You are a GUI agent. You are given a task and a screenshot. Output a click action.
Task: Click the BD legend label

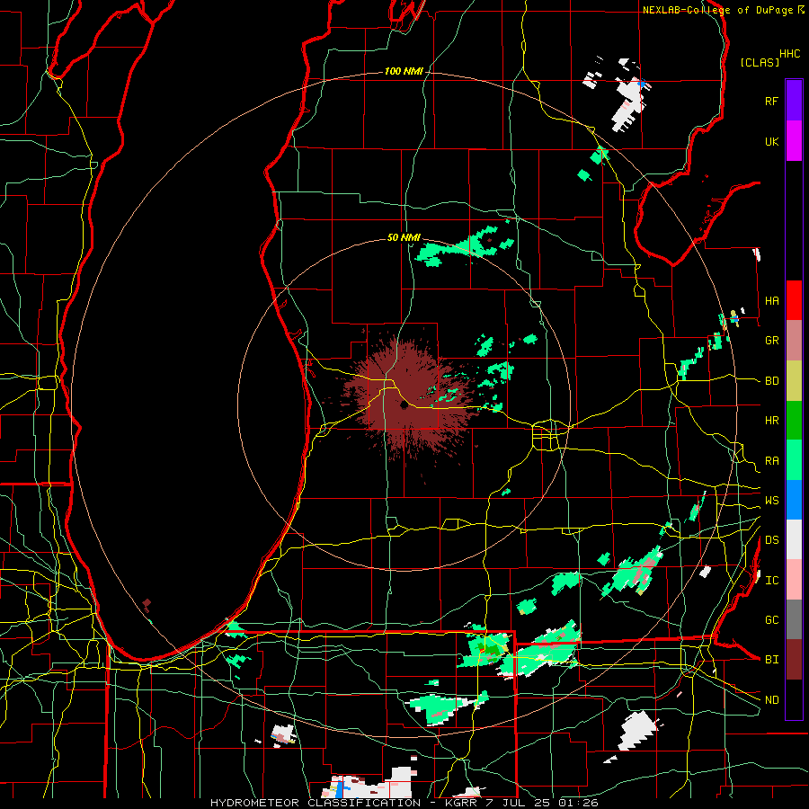tap(771, 381)
